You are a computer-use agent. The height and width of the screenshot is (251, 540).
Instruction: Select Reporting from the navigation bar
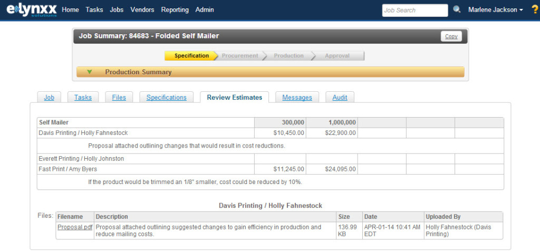tap(175, 10)
